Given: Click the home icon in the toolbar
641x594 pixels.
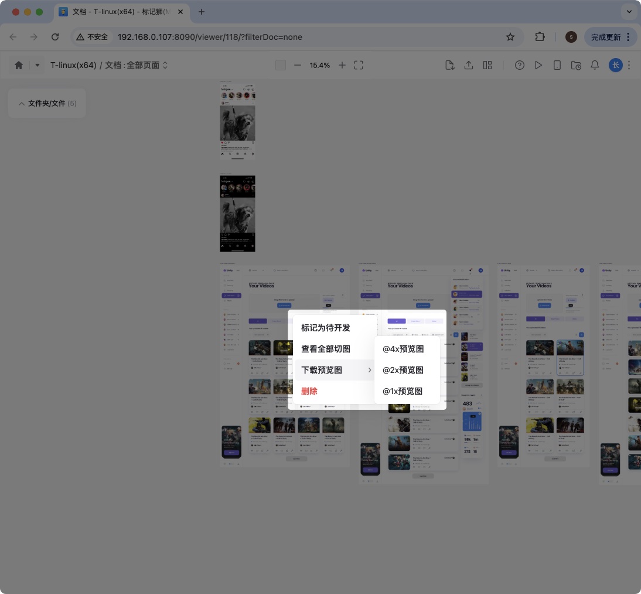Looking at the screenshot, I should pos(19,65).
